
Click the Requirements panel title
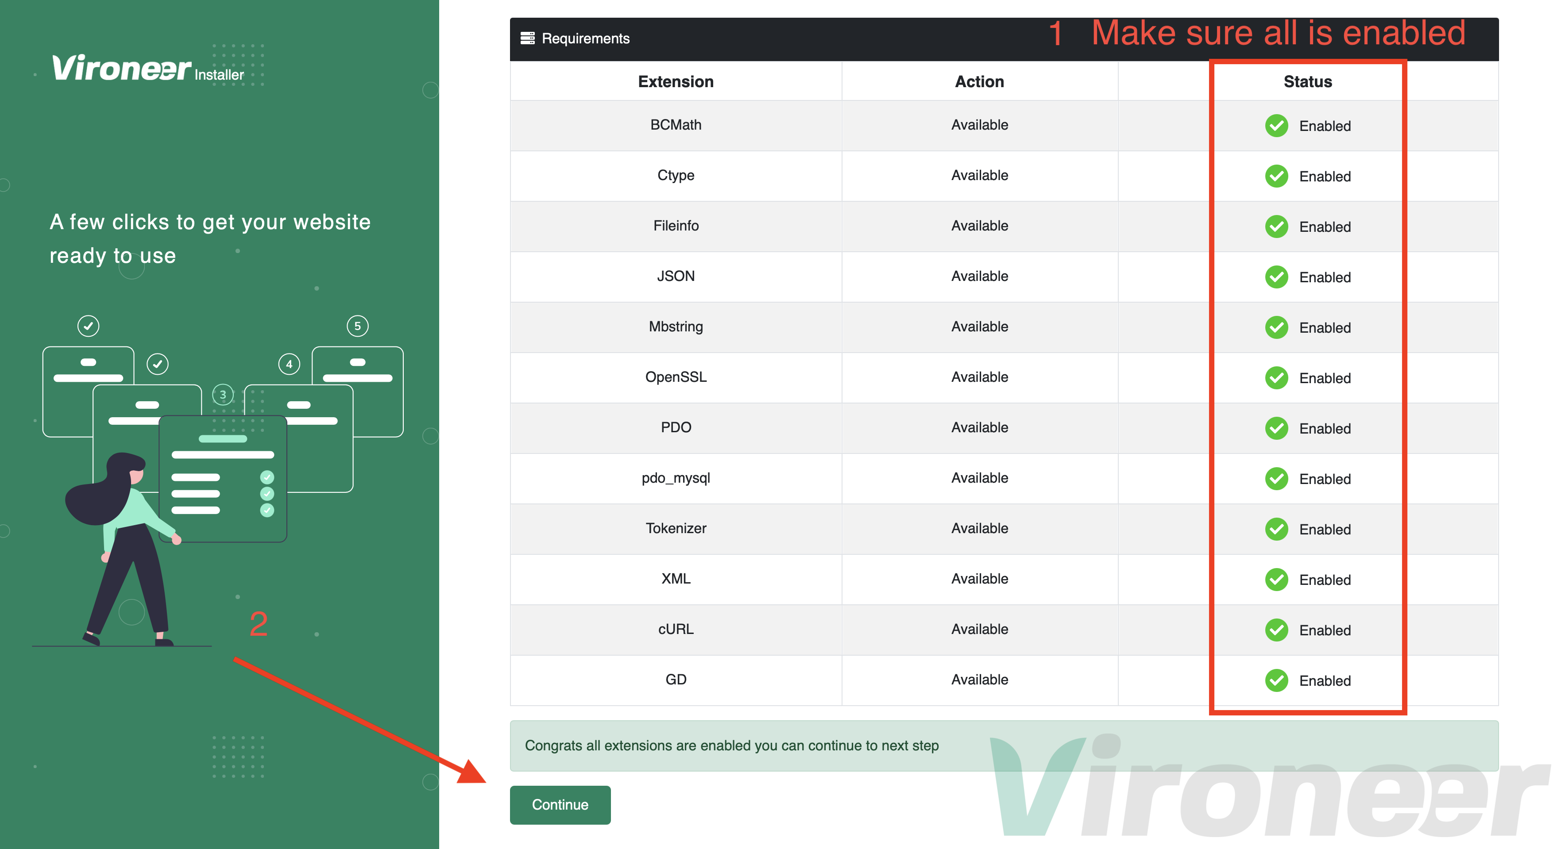point(585,38)
